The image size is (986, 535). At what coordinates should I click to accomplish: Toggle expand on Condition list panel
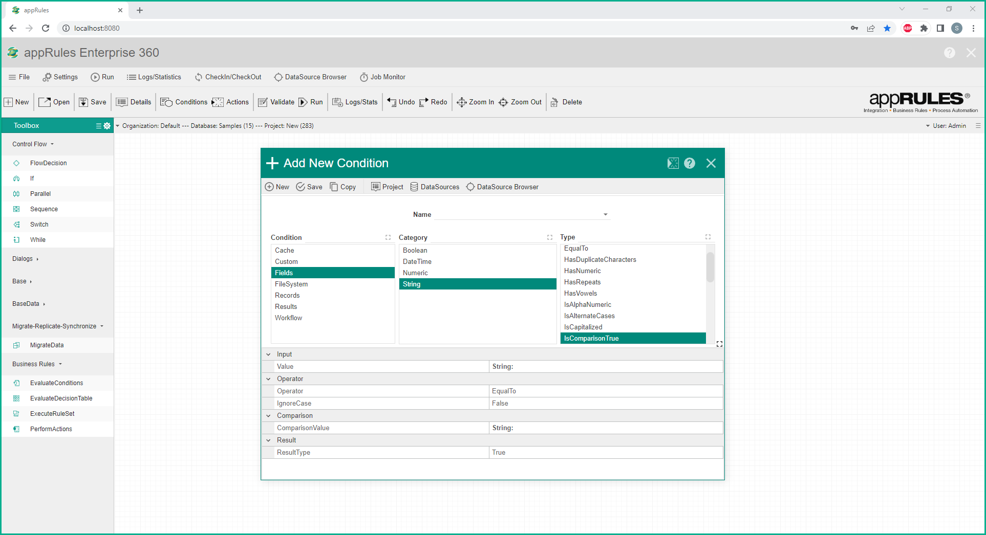tap(388, 237)
